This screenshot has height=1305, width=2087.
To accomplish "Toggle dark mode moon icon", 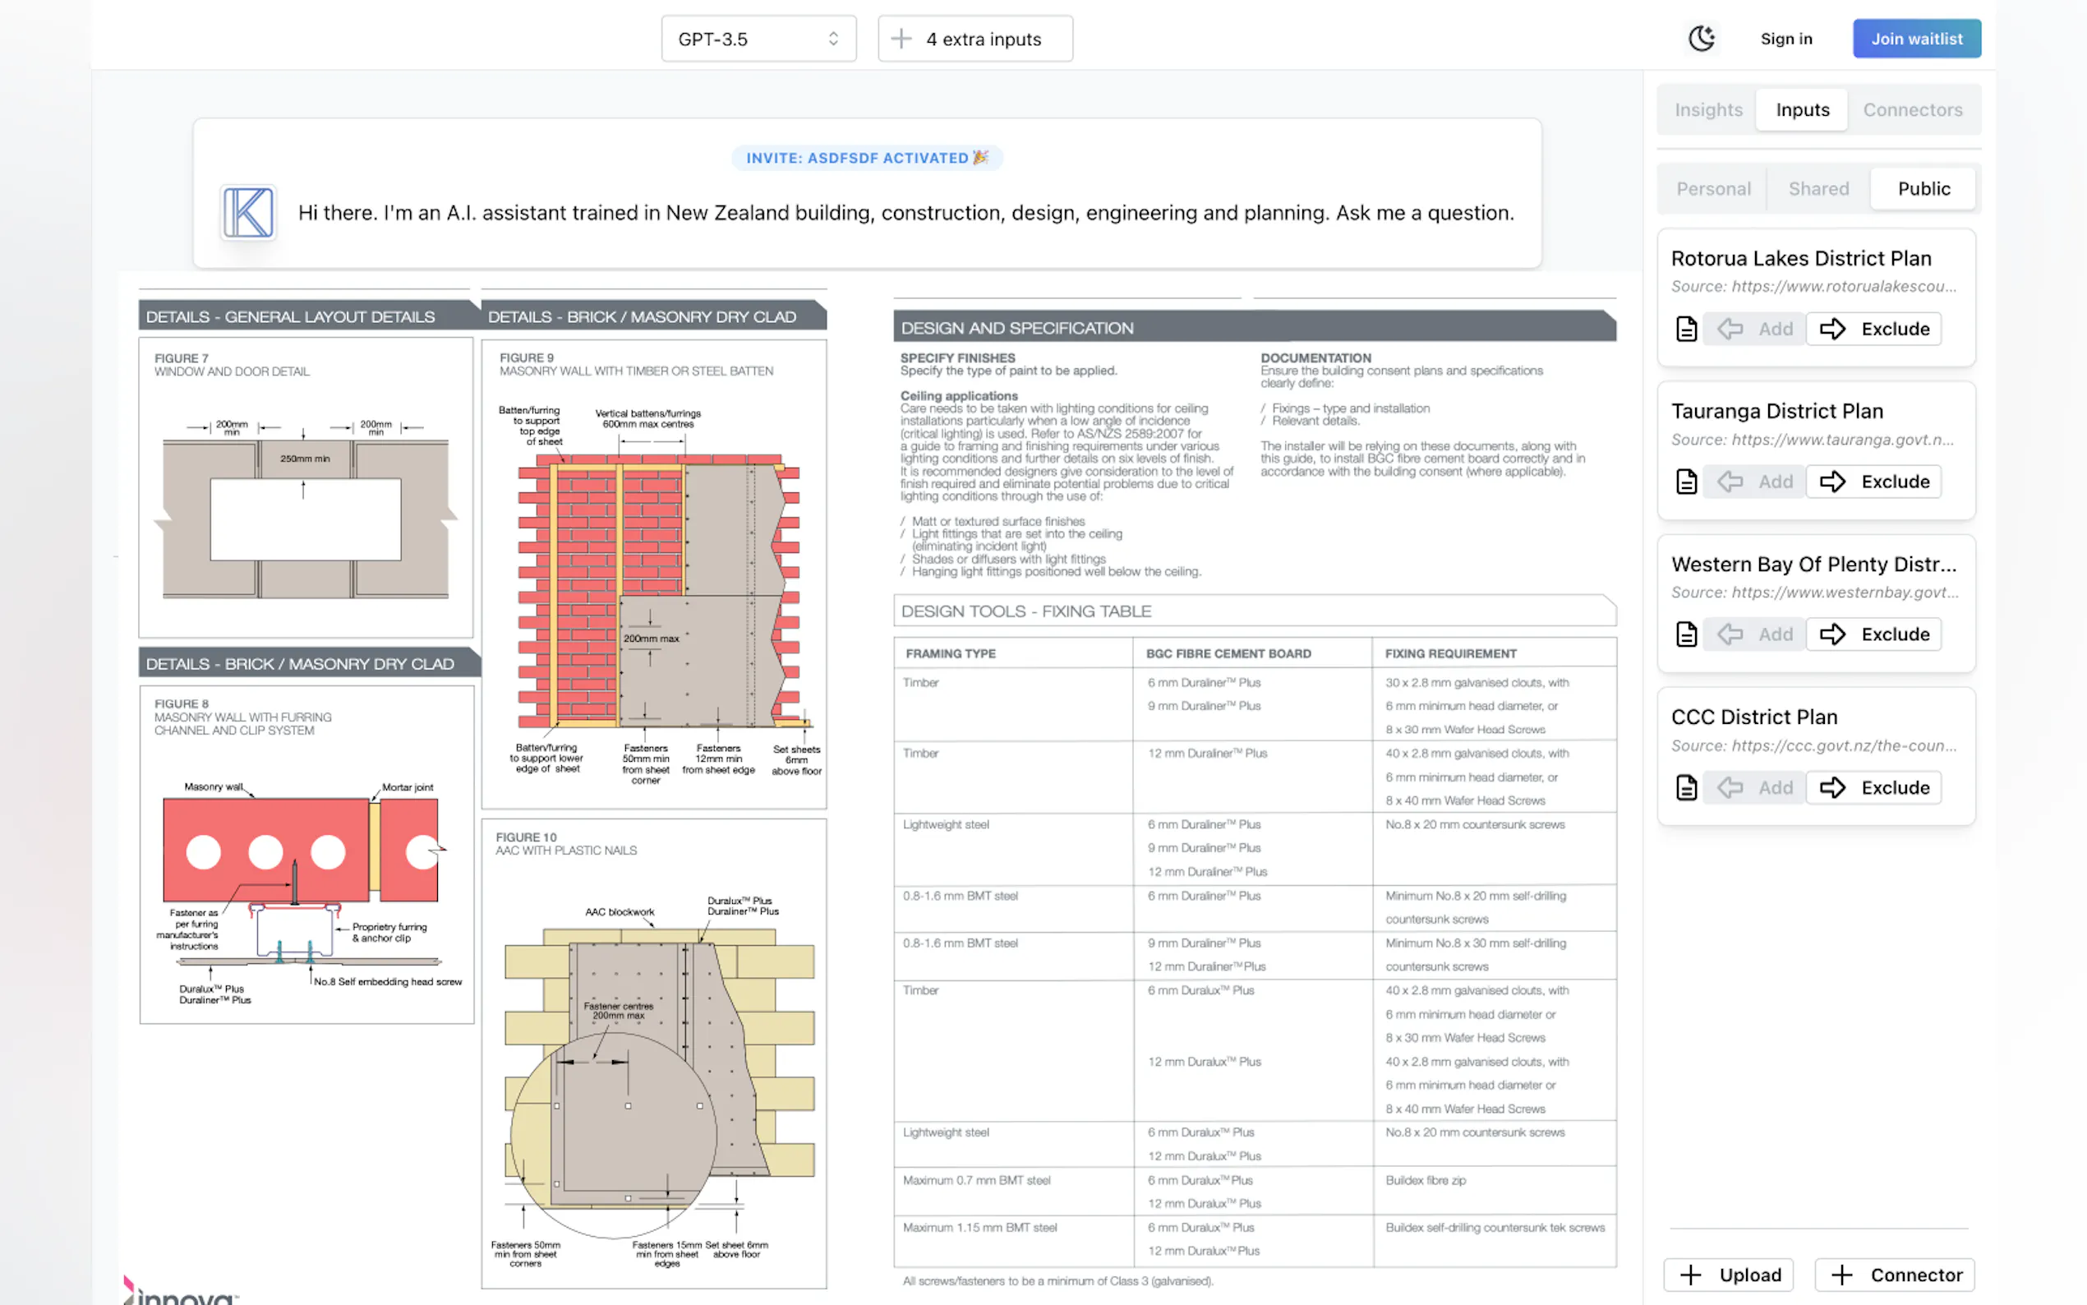I will (x=1702, y=39).
